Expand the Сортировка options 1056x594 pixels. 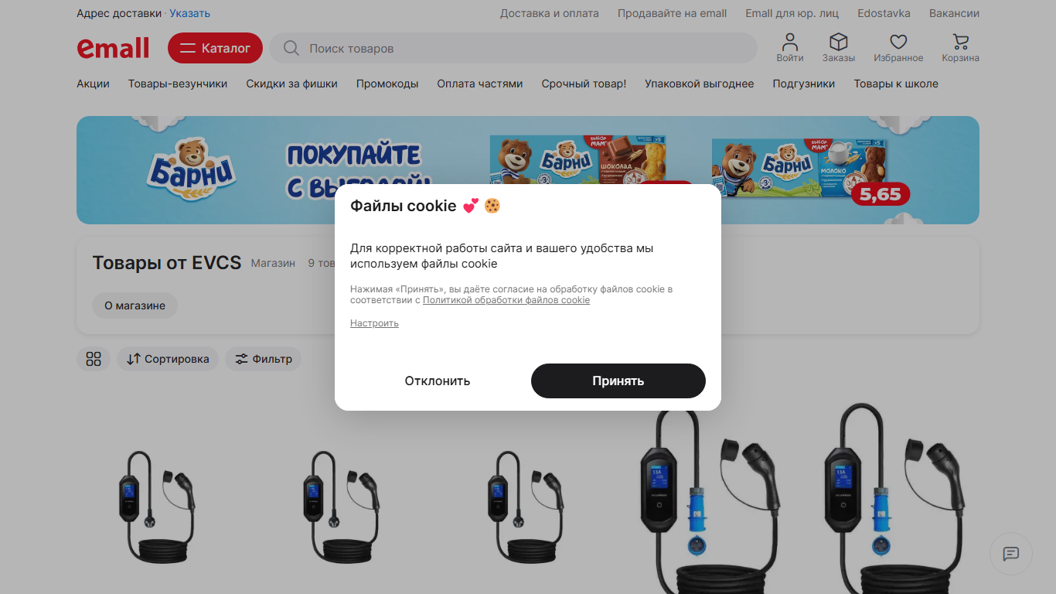coord(168,359)
